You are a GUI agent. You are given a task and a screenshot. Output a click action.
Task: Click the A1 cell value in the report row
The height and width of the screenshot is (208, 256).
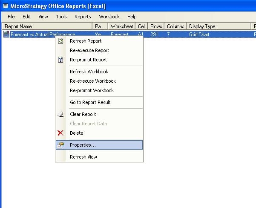point(141,35)
